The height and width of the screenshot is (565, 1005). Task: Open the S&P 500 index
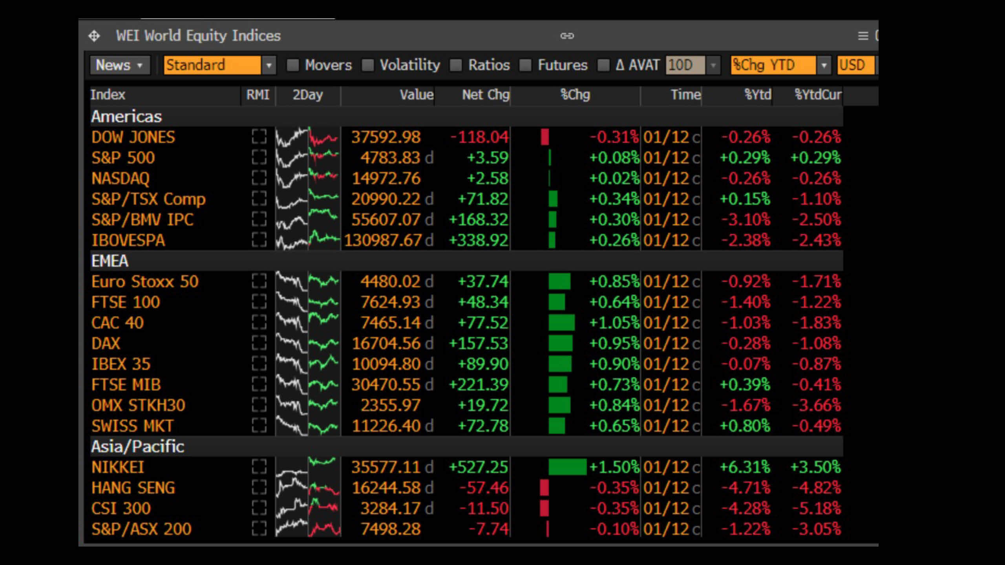[123, 157]
